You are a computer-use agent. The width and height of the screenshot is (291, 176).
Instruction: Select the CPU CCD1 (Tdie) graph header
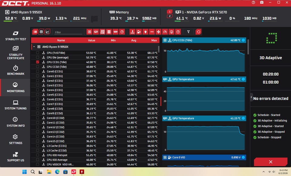tap(204, 40)
